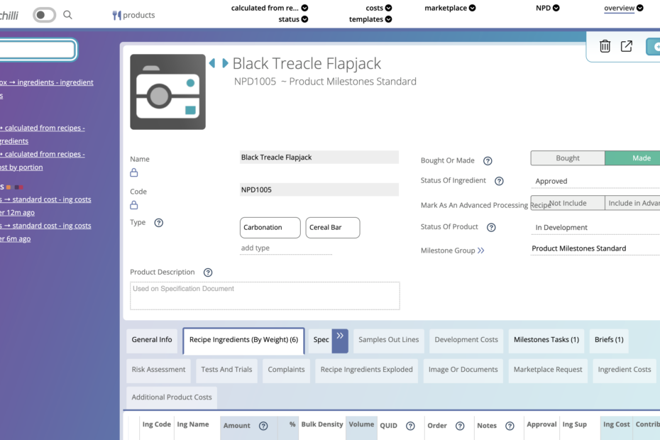Toggle the switch in the top bar
660x440 pixels.
click(x=44, y=15)
